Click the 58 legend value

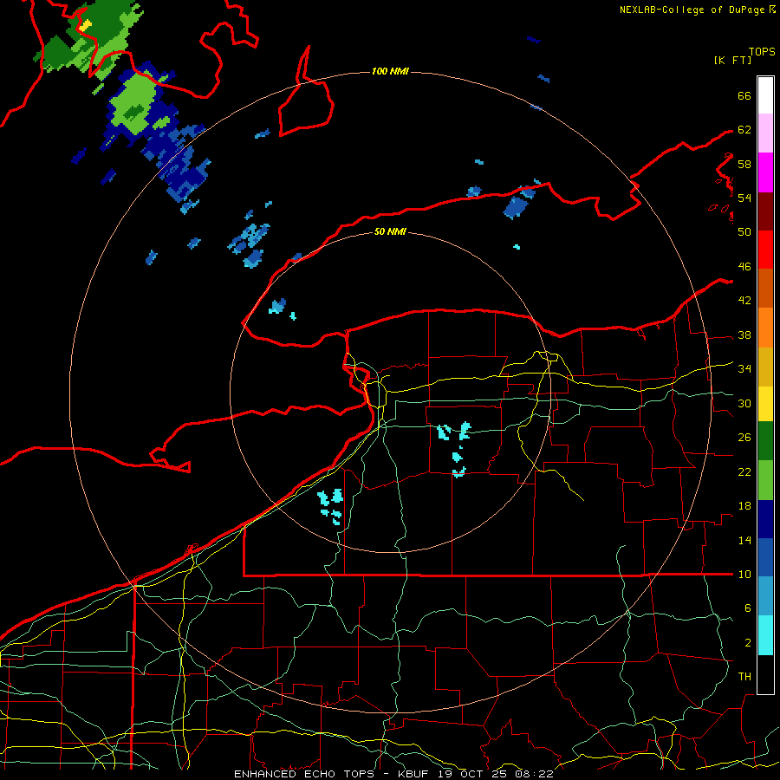pyautogui.click(x=744, y=164)
